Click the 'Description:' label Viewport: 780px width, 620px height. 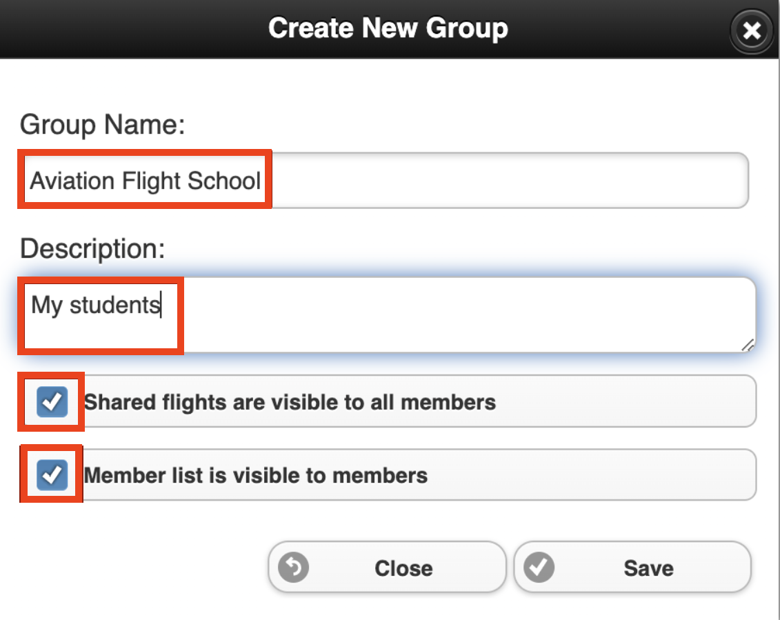[92, 248]
